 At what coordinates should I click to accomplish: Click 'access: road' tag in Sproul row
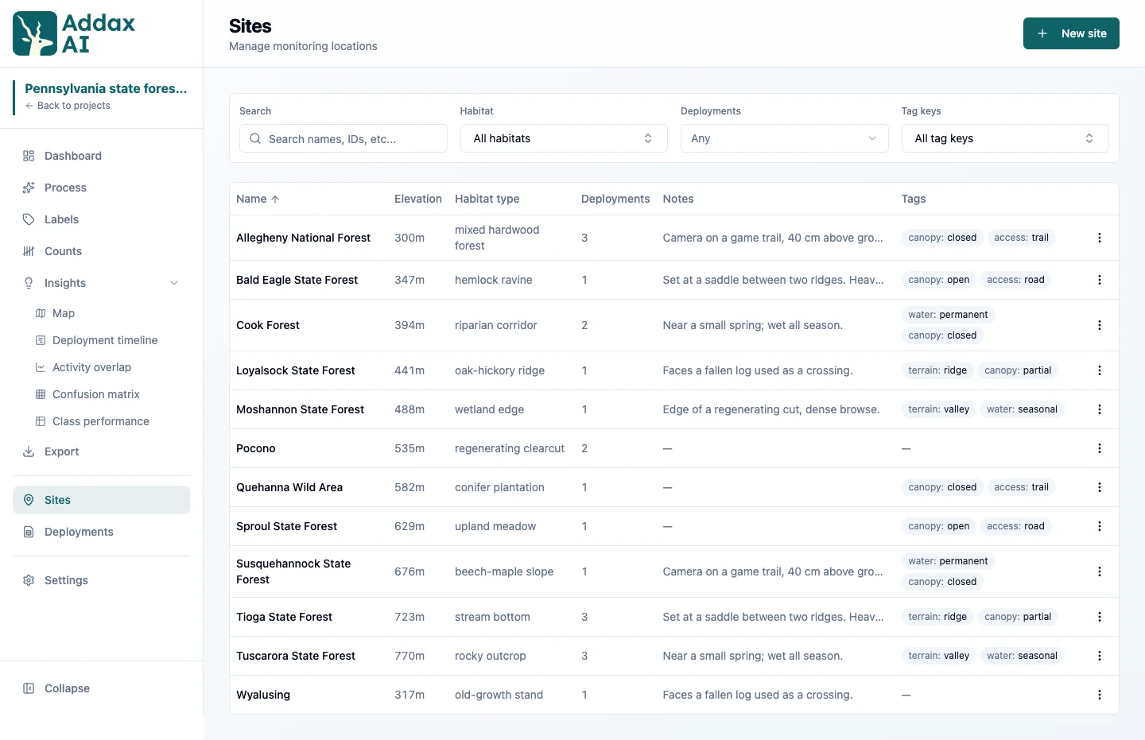tap(1015, 526)
